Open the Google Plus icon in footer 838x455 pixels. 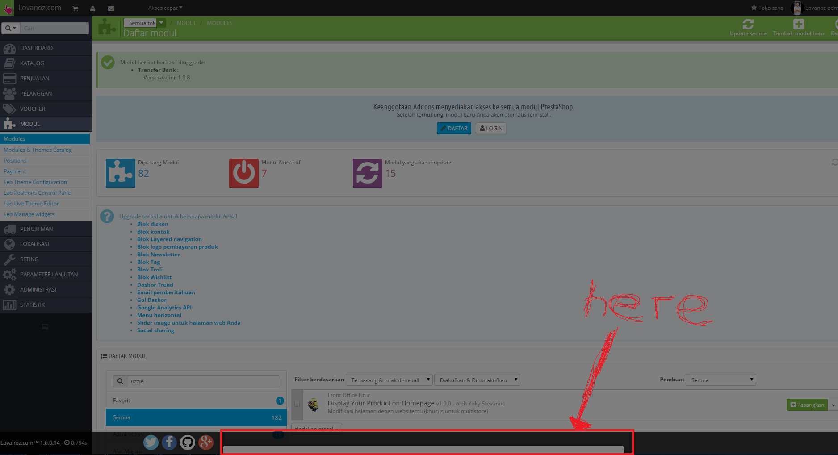tap(206, 442)
